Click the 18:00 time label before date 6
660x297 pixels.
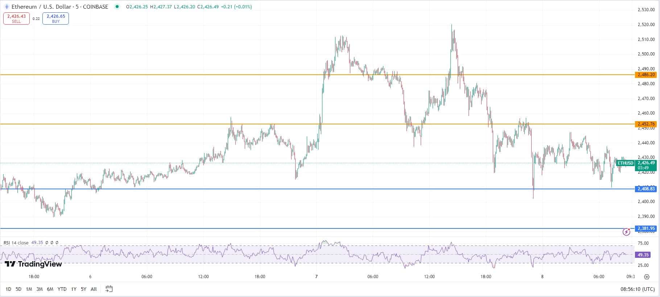pos(34,277)
